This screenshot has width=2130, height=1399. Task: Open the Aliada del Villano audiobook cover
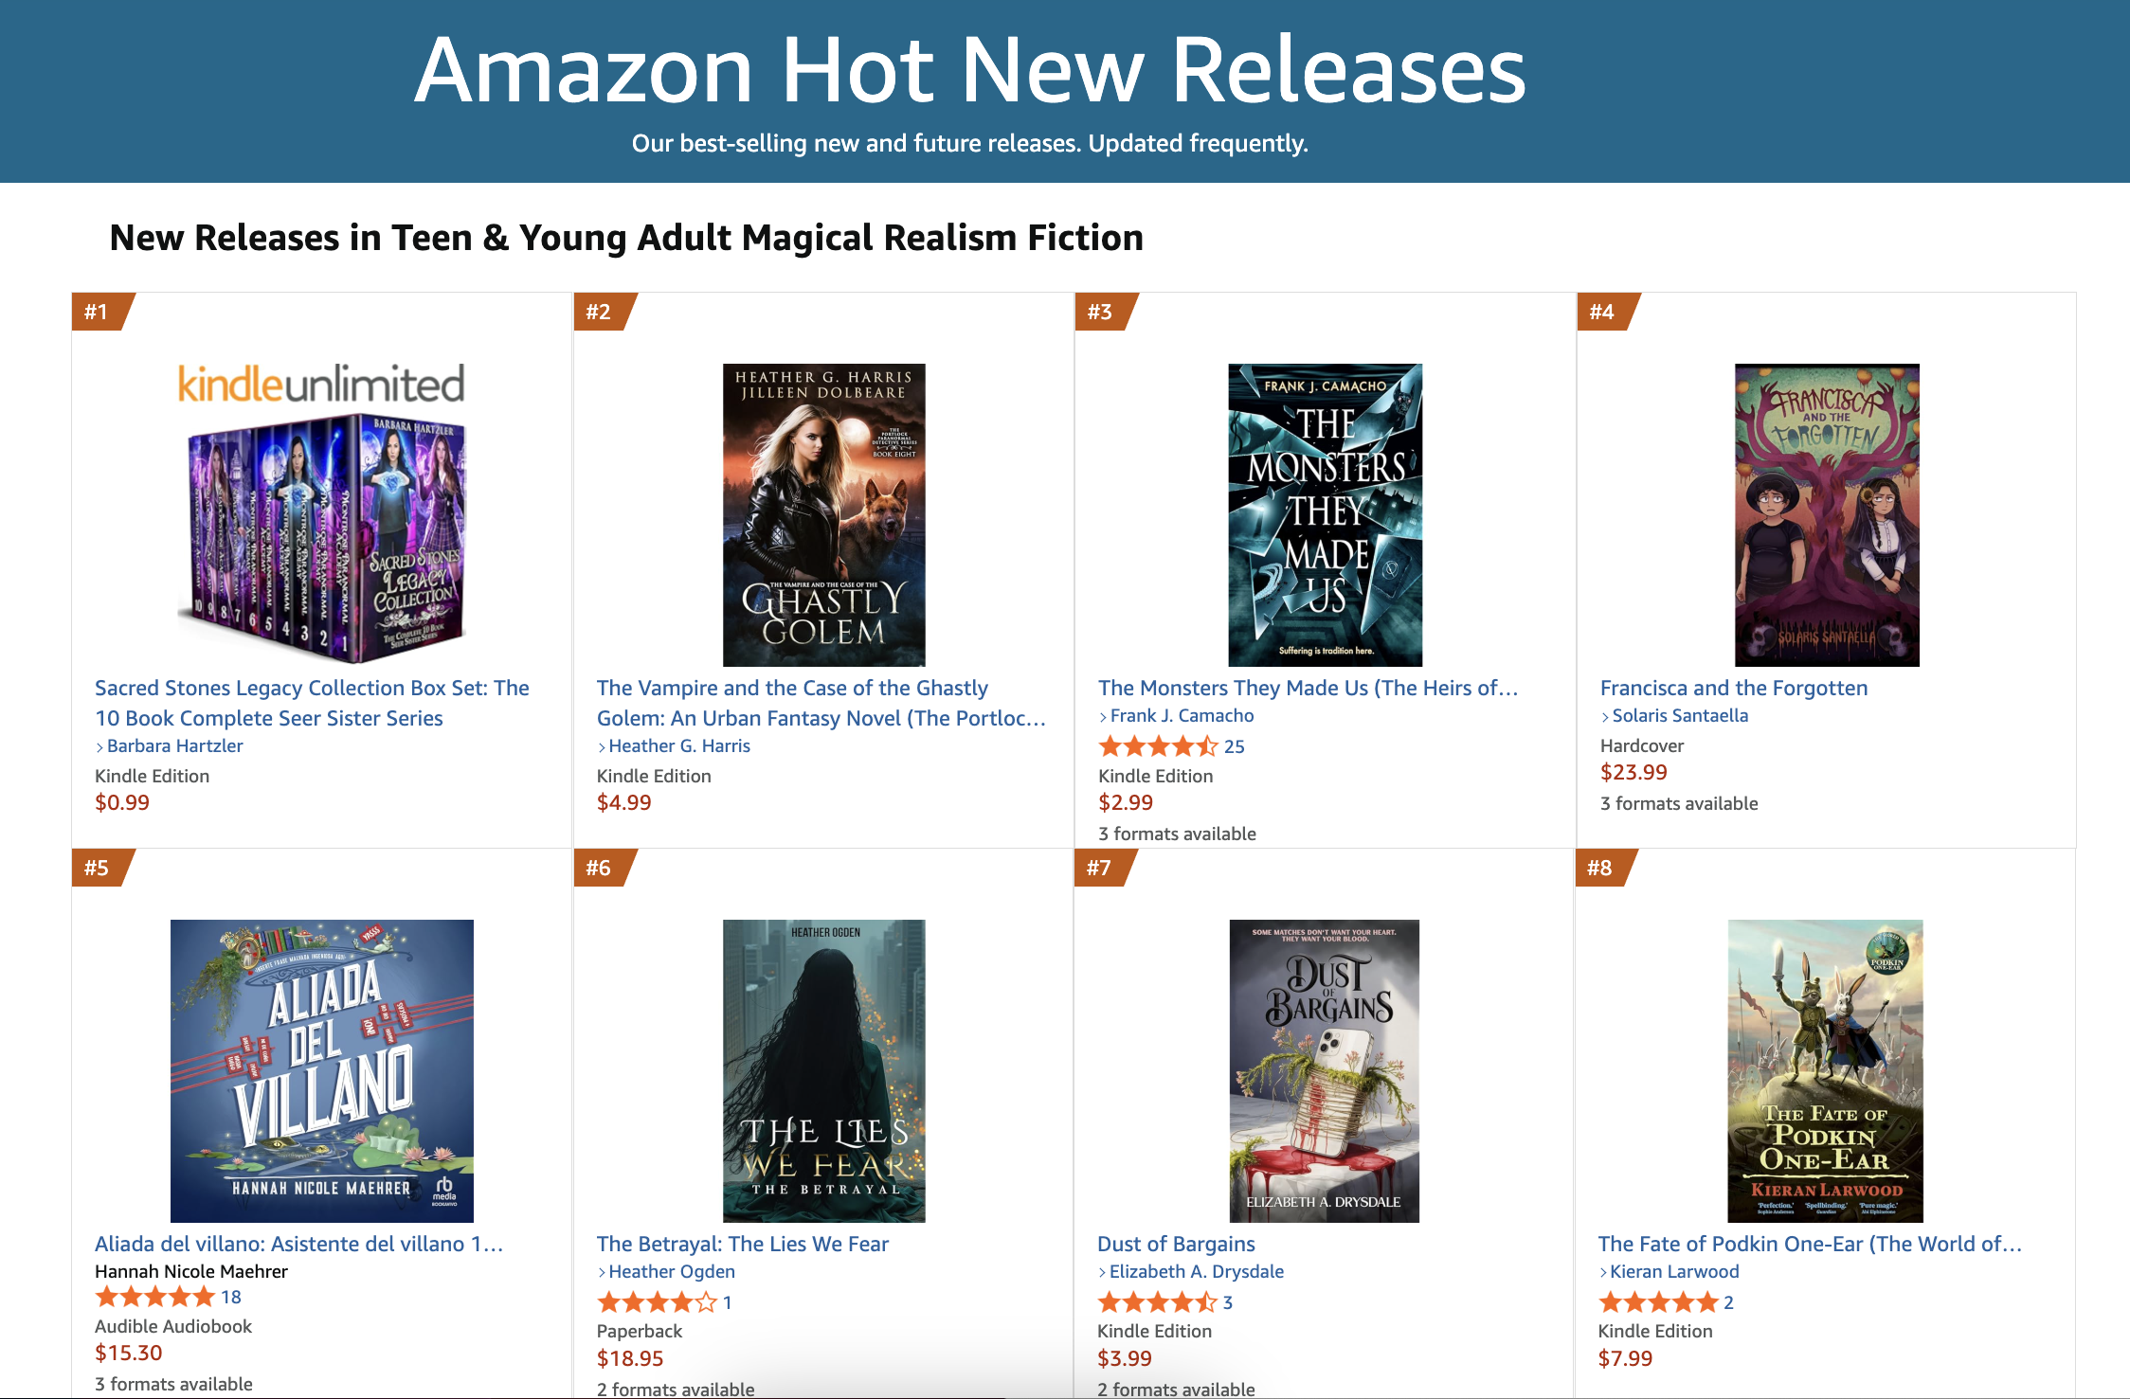point(321,1070)
